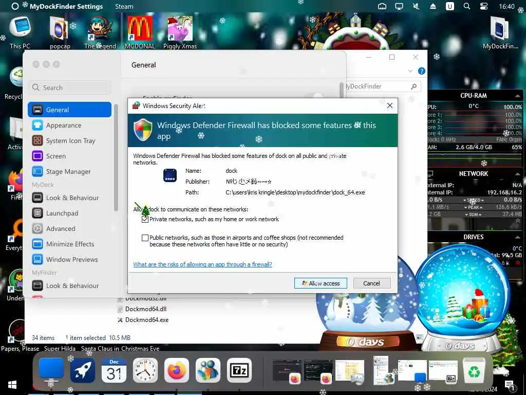Open the General settings category

tap(69, 110)
